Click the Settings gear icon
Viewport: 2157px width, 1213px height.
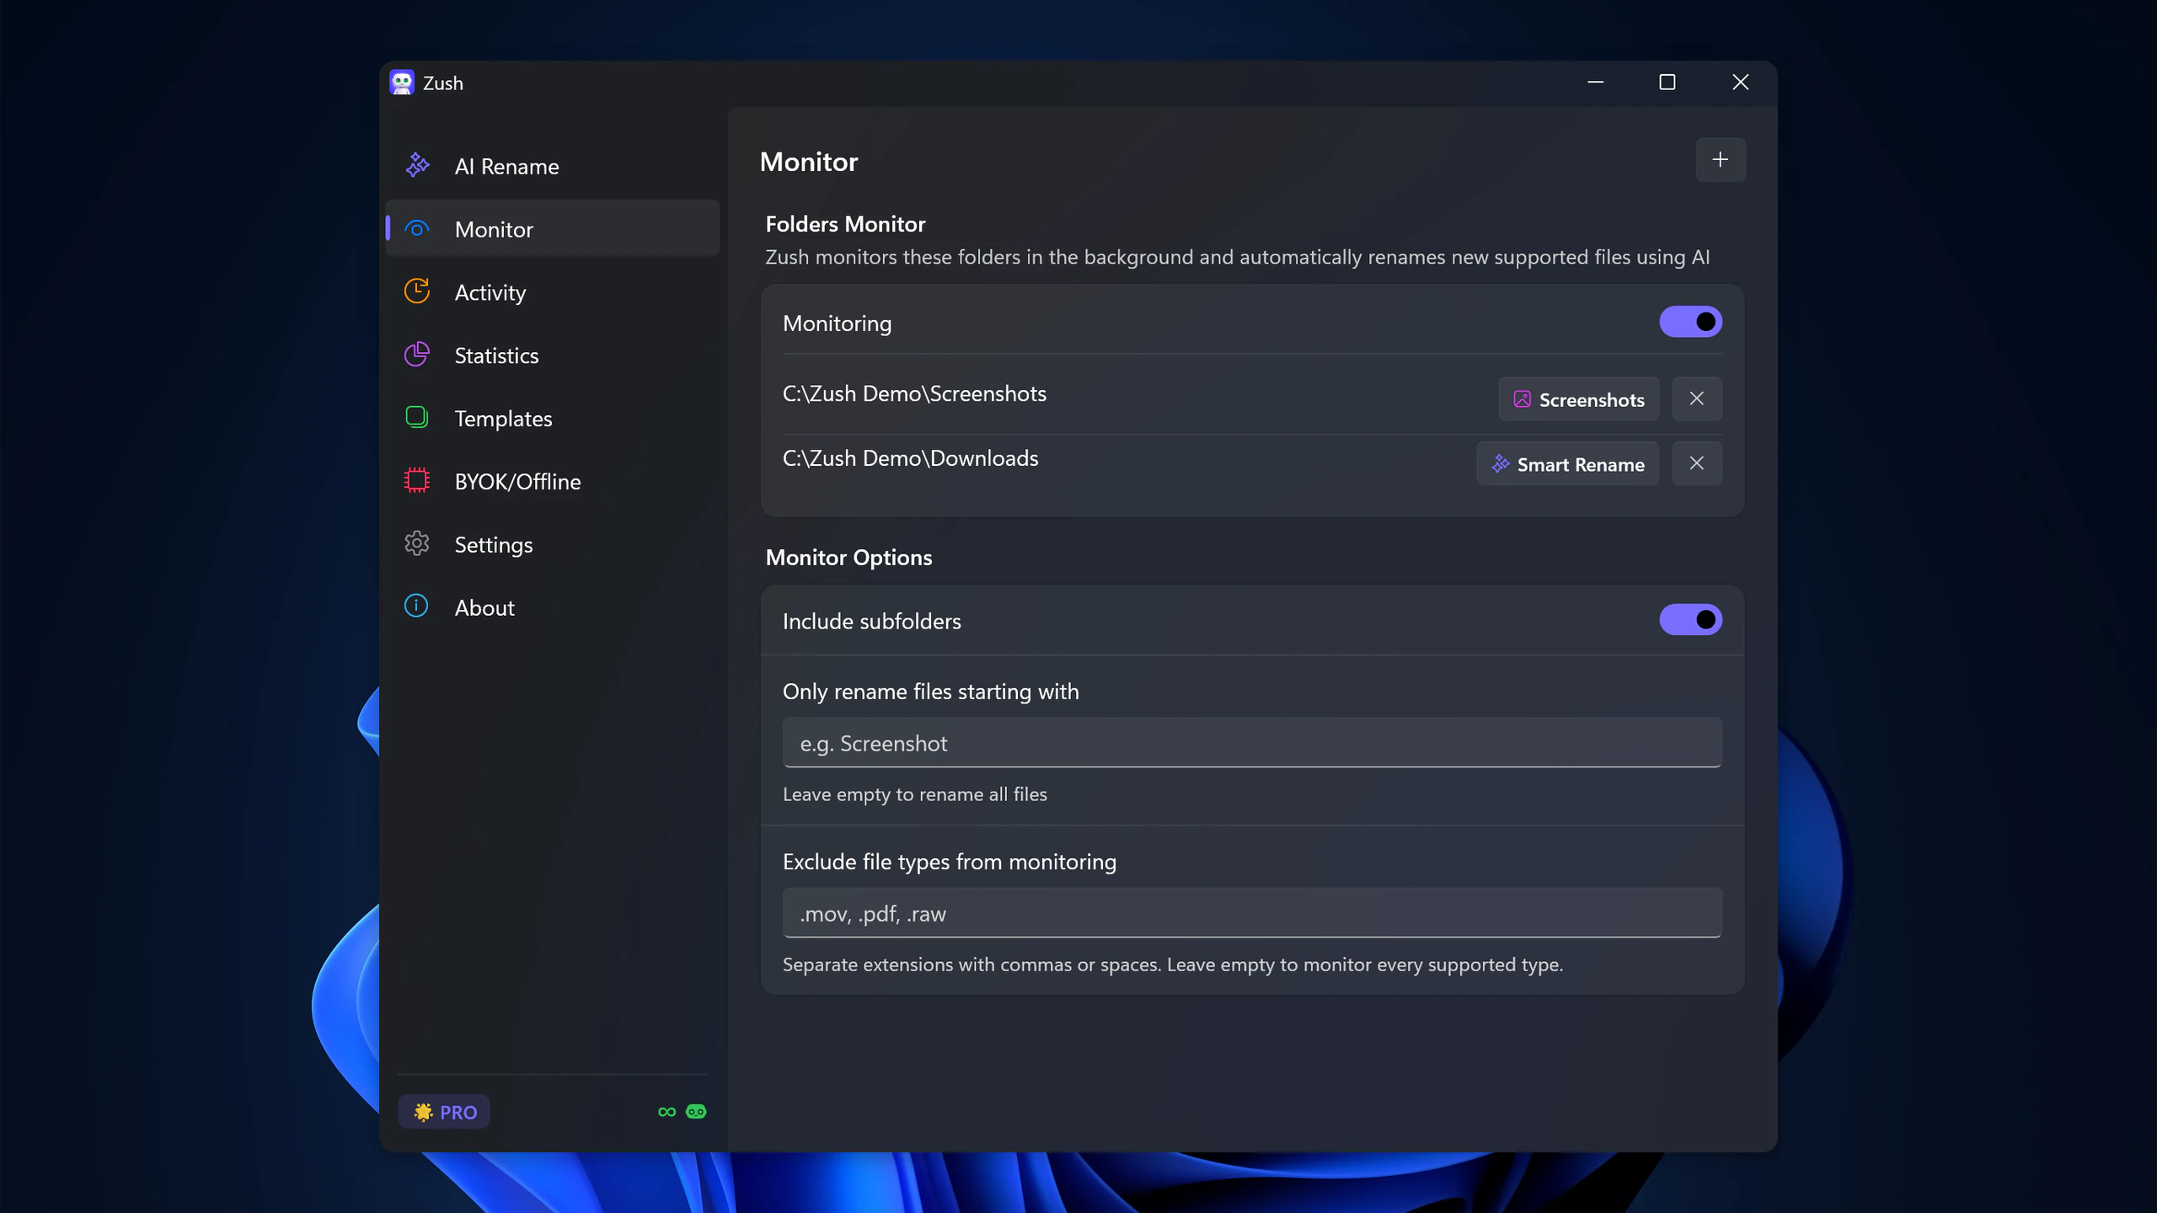point(417,544)
